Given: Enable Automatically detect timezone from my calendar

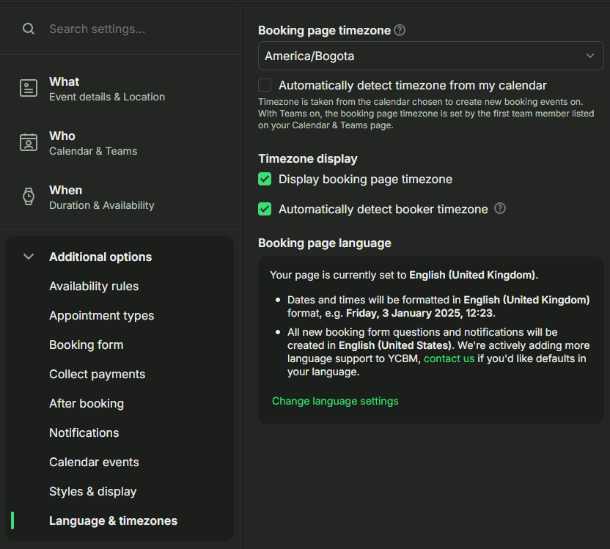Looking at the screenshot, I should [265, 85].
